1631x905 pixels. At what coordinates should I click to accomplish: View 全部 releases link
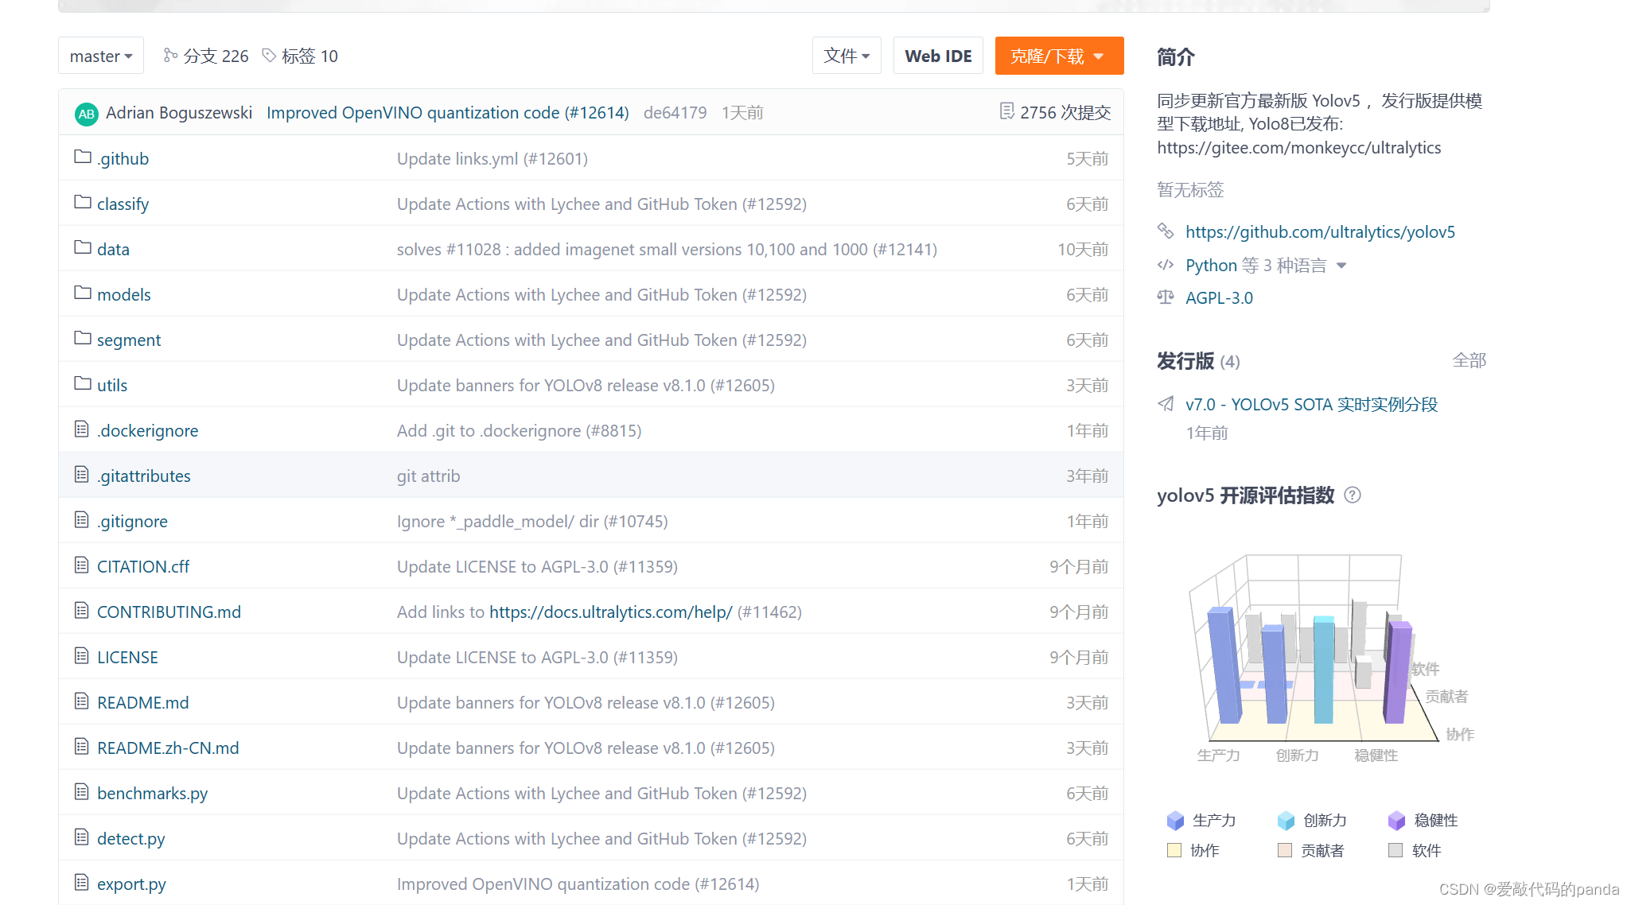coord(1469,361)
